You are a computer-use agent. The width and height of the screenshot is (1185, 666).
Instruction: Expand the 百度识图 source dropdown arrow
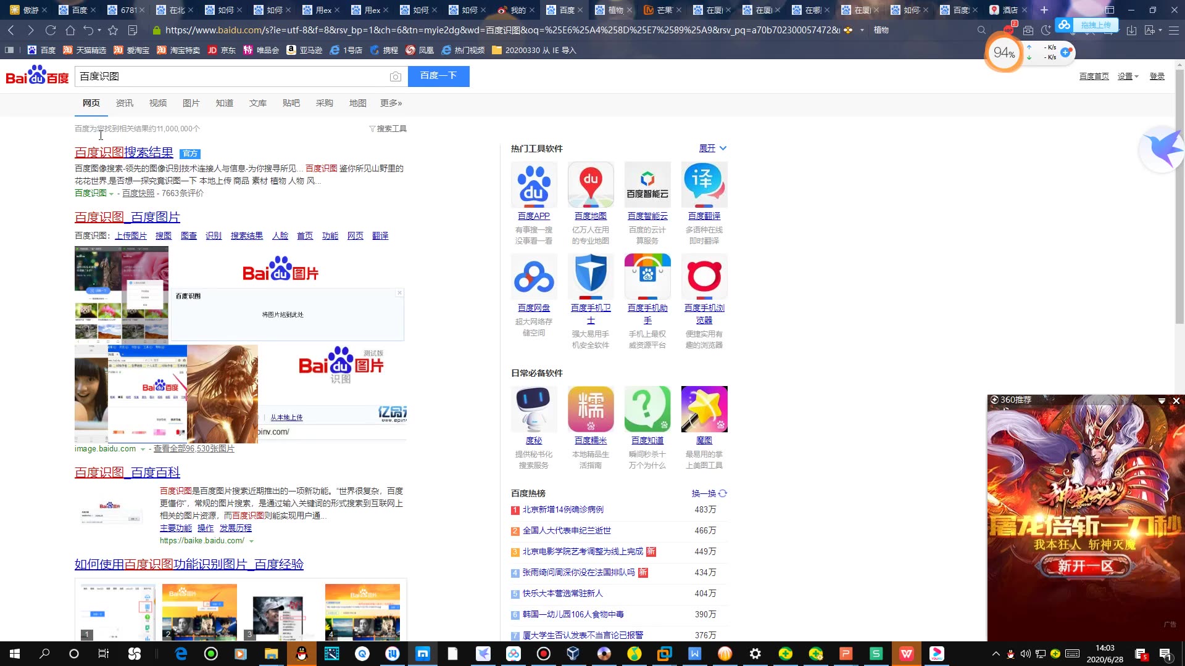(111, 194)
